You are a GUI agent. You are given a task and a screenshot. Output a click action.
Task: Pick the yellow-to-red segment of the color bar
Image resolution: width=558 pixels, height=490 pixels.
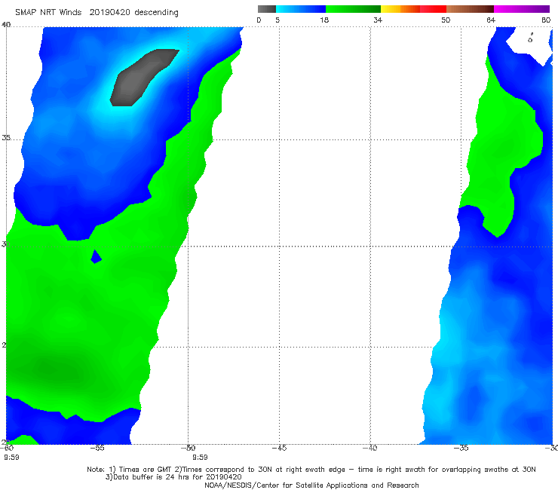(x=413, y=9)
